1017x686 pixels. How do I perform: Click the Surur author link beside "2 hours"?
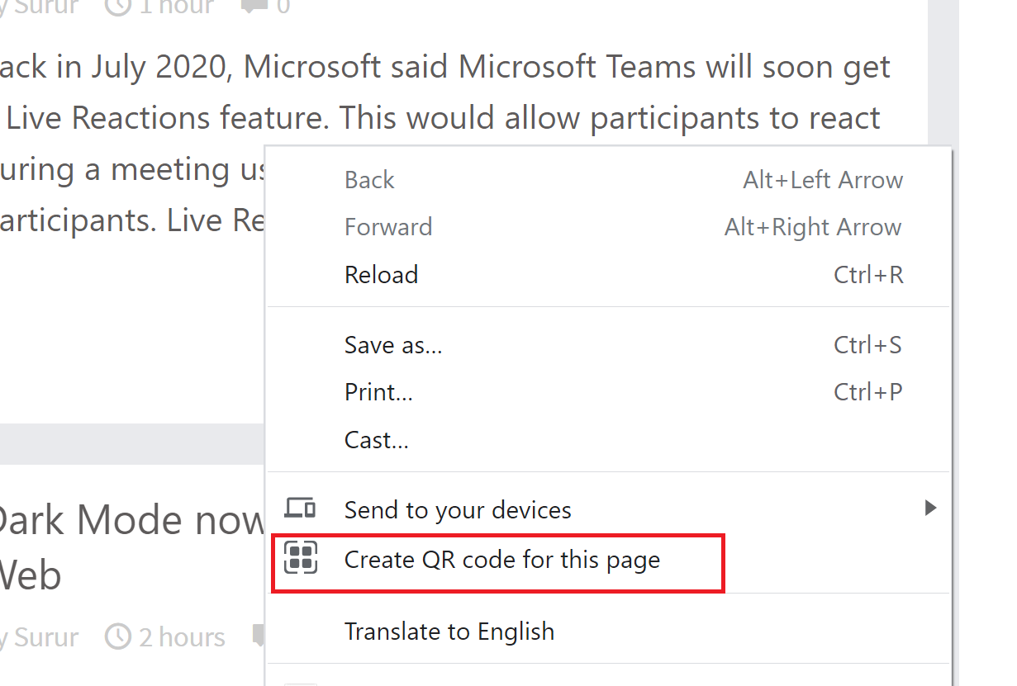point(45,636)
